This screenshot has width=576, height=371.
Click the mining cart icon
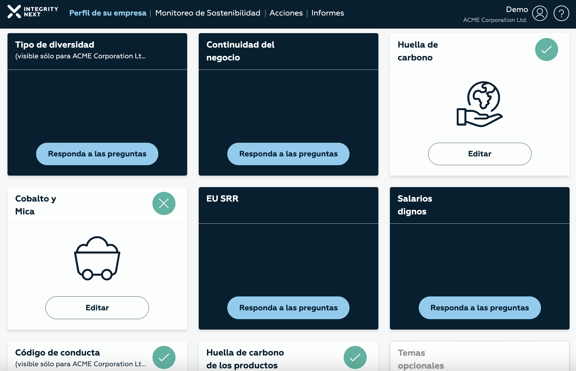[97, 258]
